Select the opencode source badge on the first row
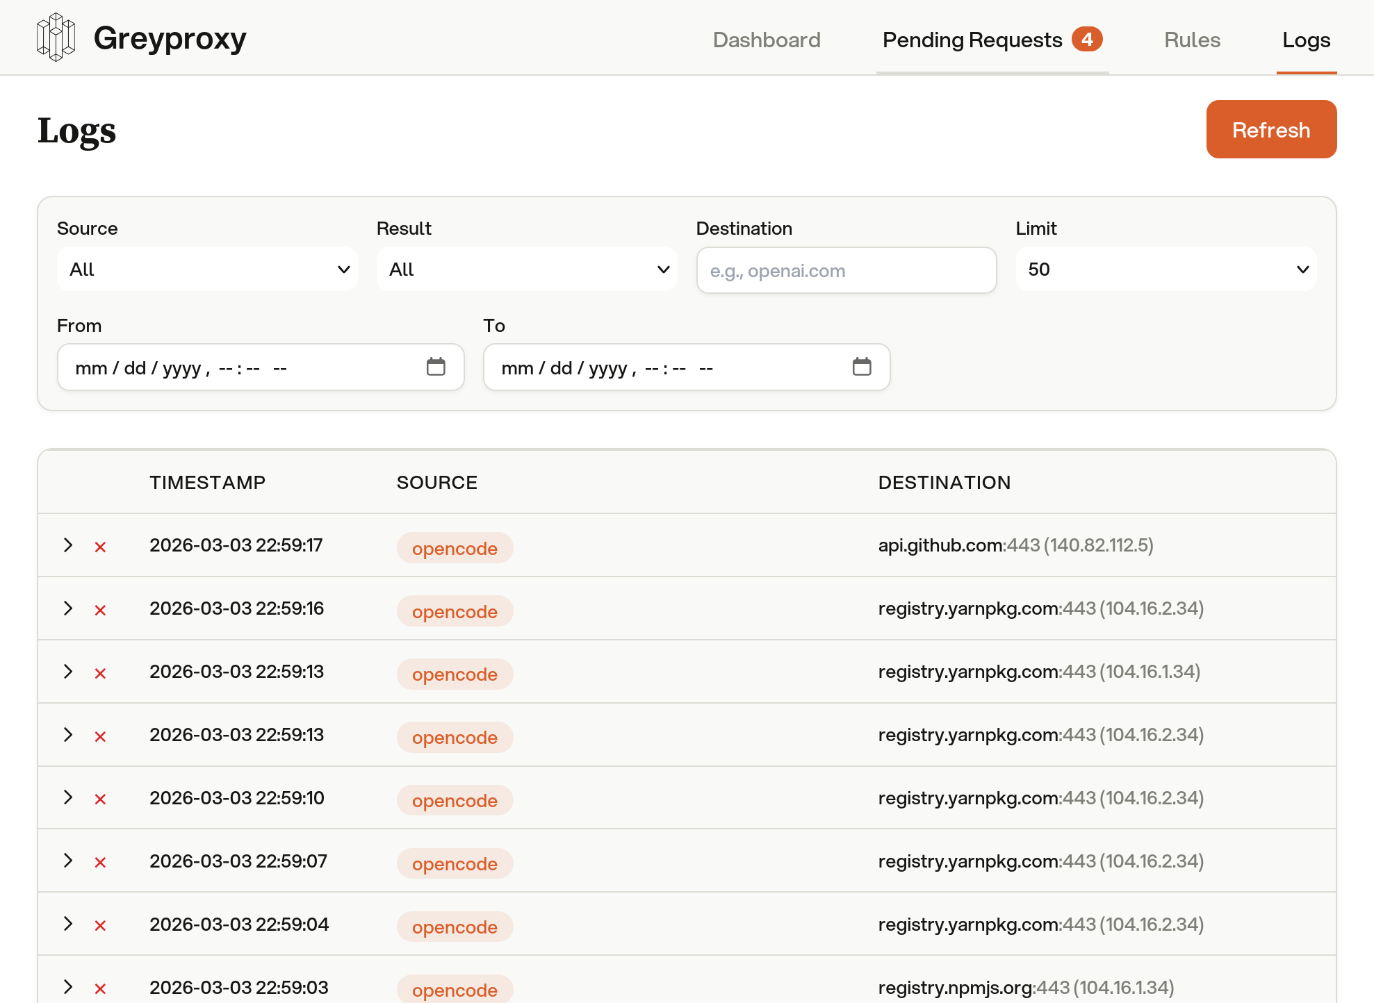The height and width of the screenshot is (1003, 1374). click(x=455, y=548)
